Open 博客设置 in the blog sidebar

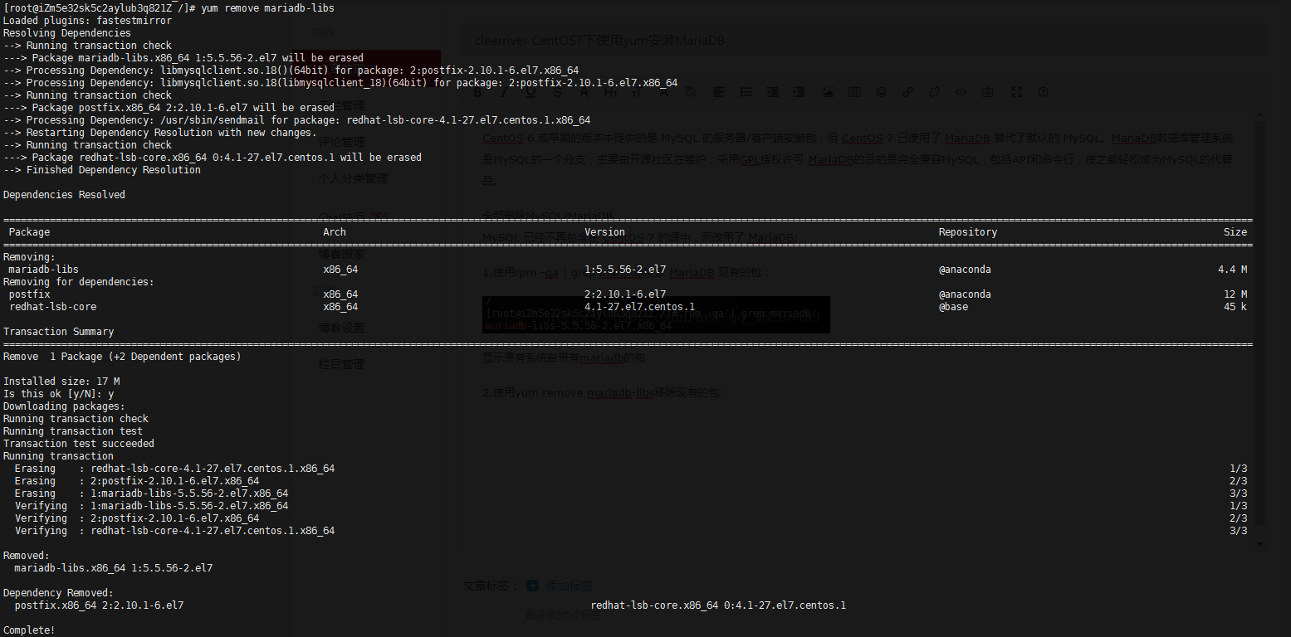click(342, 328)
